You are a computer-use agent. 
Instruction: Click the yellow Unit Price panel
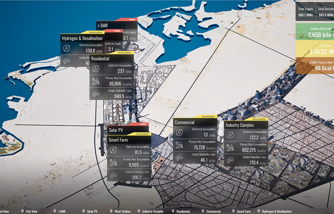coord(314,49)
